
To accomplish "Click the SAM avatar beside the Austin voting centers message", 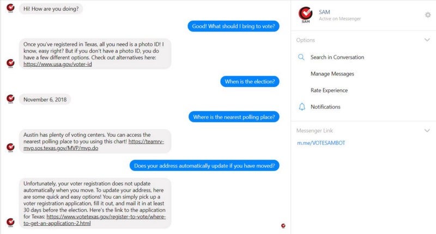I will pos(10,147).
